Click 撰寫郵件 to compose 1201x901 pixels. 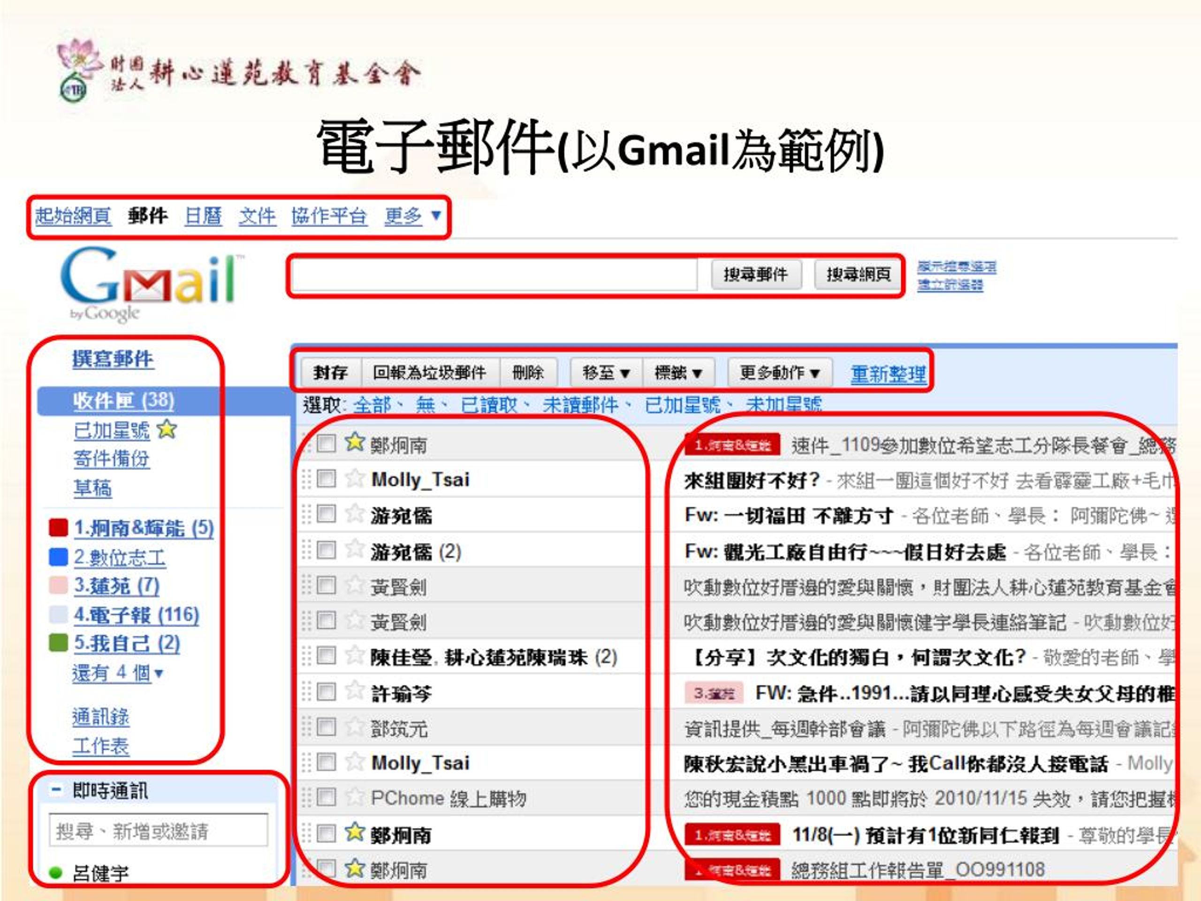pyautogui.click(x=113, y=359)
